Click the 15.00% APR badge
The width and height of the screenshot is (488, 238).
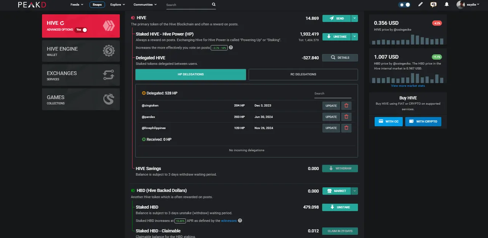point(180,220)
